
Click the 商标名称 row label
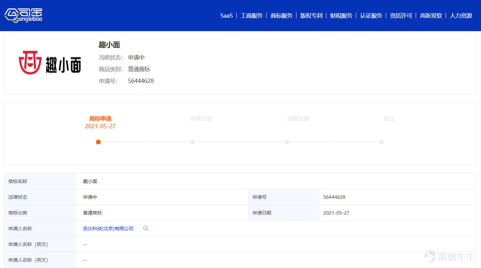coord(18,181)
